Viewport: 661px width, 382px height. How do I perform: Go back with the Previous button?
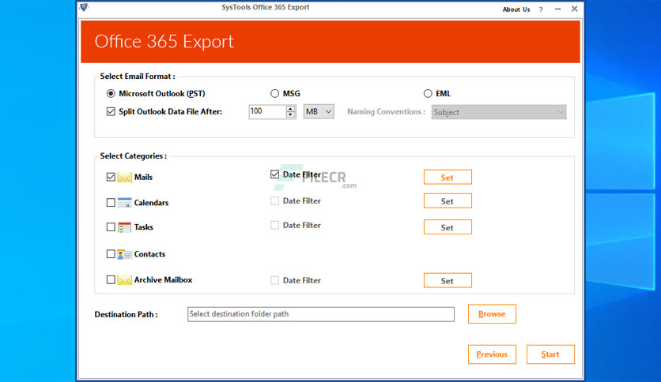click(x=492, y=354)
